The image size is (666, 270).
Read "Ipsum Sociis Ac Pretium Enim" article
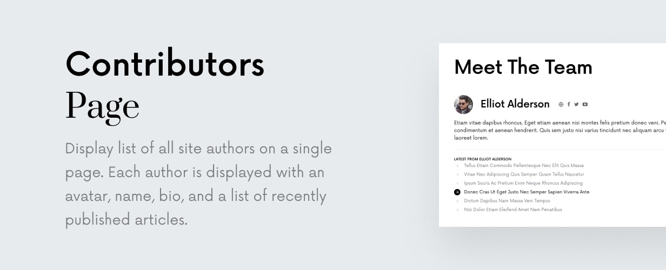(x=523, y=183)
